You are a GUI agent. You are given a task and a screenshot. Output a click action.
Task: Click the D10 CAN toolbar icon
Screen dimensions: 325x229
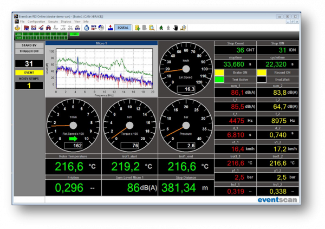click(x=33, y=27)
